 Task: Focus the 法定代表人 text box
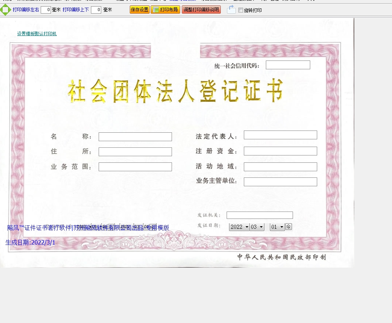coord(280,135)
